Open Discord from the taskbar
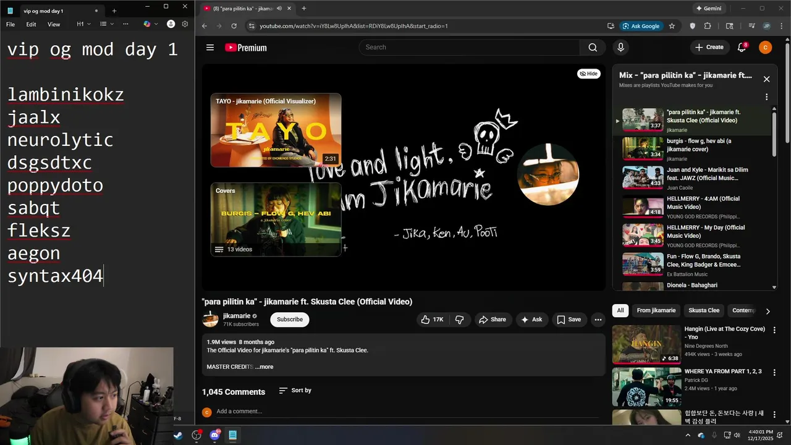Screen dimensions: 791x445 (x=214, y=435)
